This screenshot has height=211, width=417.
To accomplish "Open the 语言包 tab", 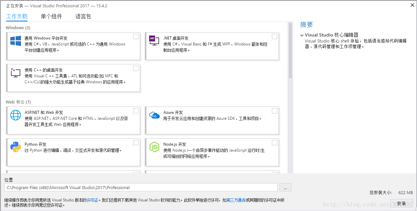I will [83, 16].
